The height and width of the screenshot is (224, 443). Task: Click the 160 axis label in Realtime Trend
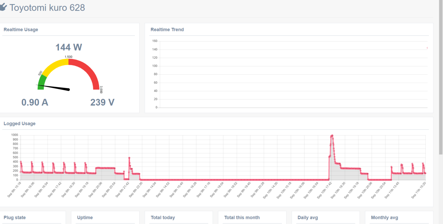tap(154, 41)
